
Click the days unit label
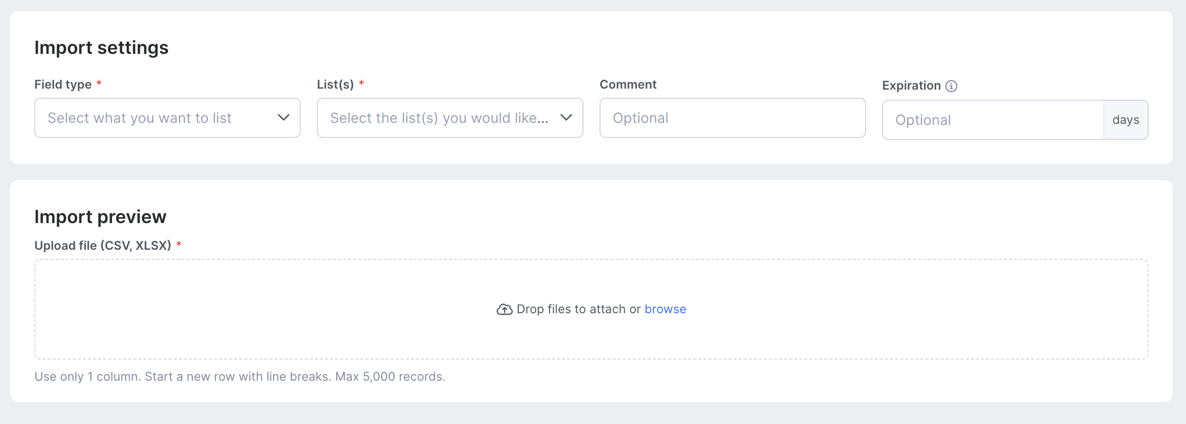click(x=1126, y=120)
